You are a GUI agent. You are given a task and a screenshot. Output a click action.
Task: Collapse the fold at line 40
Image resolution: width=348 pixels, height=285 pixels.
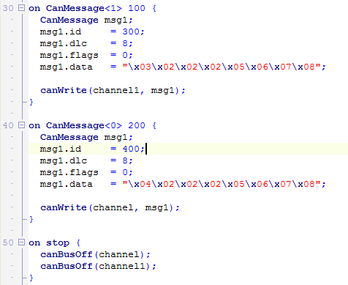pyautogui.click(x=22, y=125)
